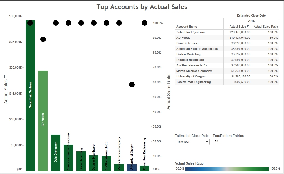Click the $2,905,000.00 sales value
The width and height of the screenshot is (284, 174).
pyautogui.click(x=241, y=65)
